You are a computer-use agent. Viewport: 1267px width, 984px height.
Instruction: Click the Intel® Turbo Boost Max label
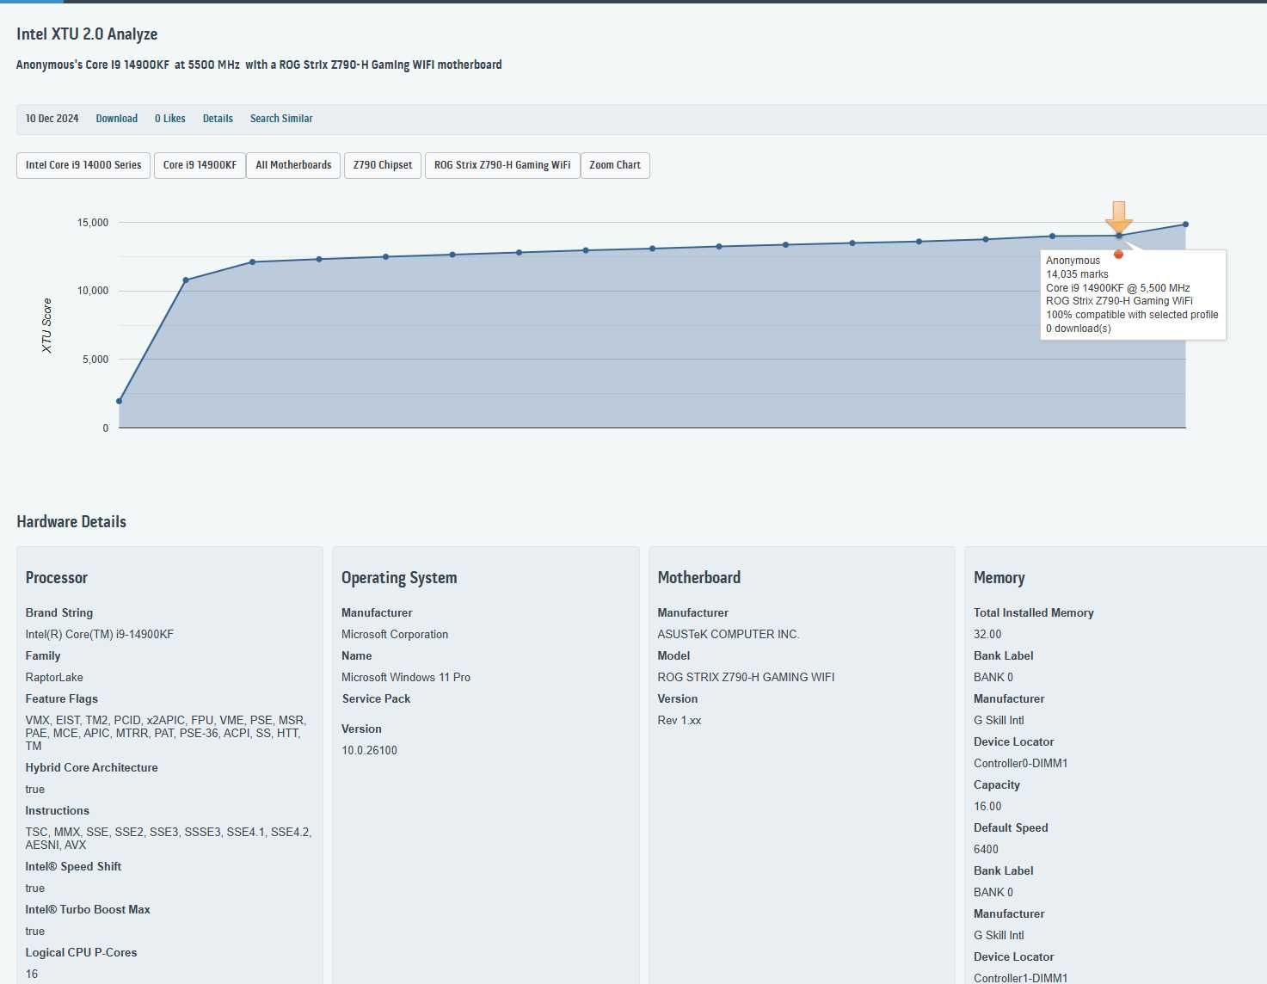[x=88, y=909]
